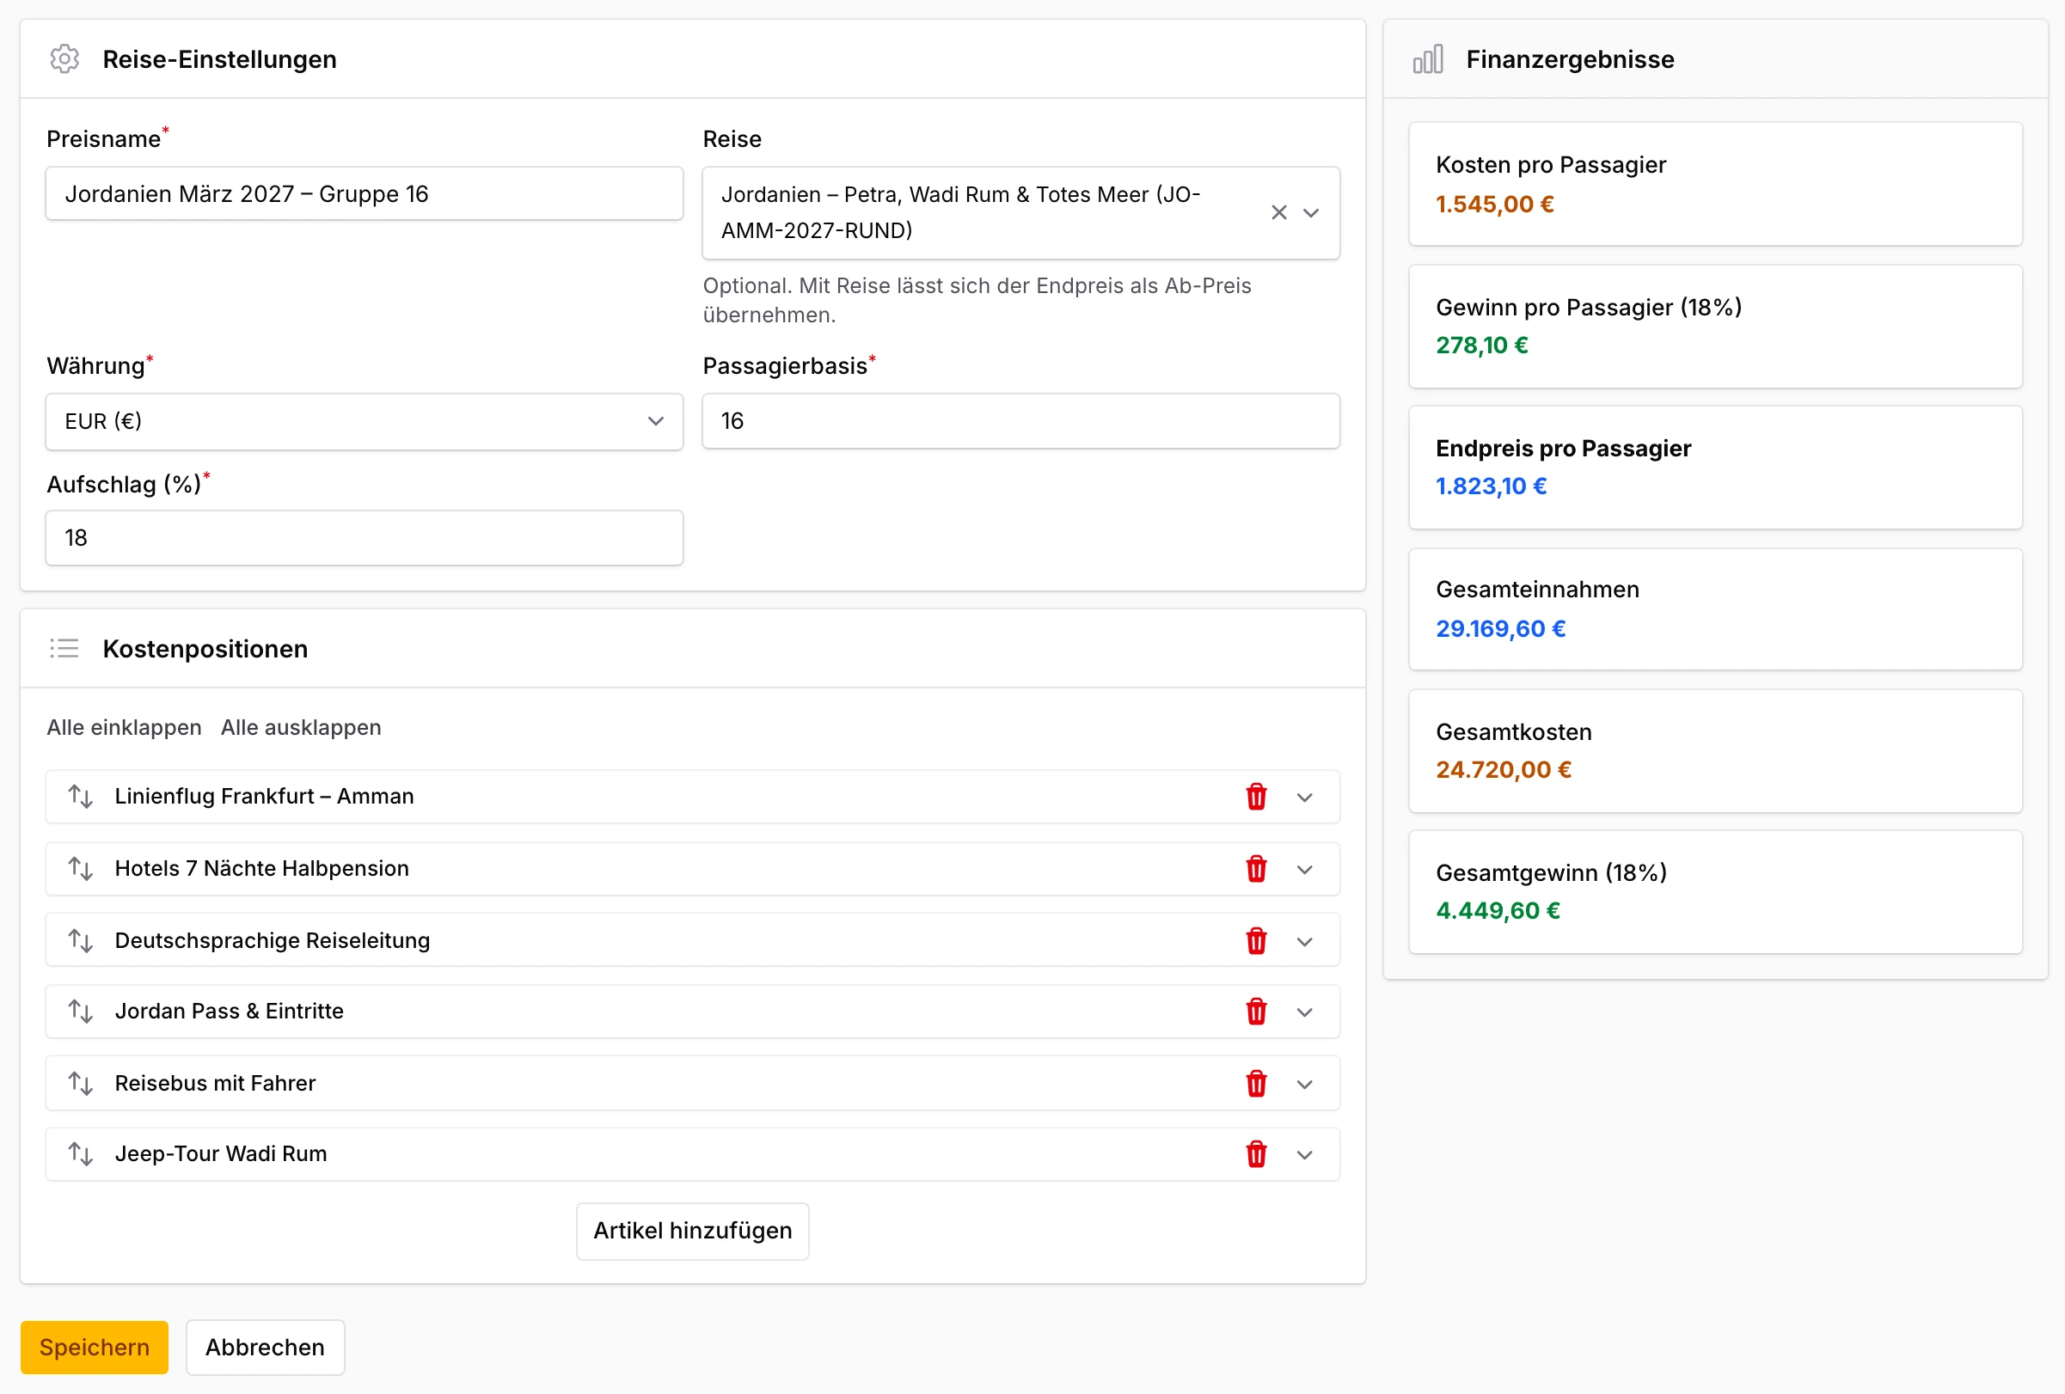Click the Endpreis value 1.823,10 €

pos(1491,487)
